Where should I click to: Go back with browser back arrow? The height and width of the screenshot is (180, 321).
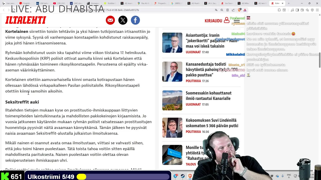tap(4, 10)
